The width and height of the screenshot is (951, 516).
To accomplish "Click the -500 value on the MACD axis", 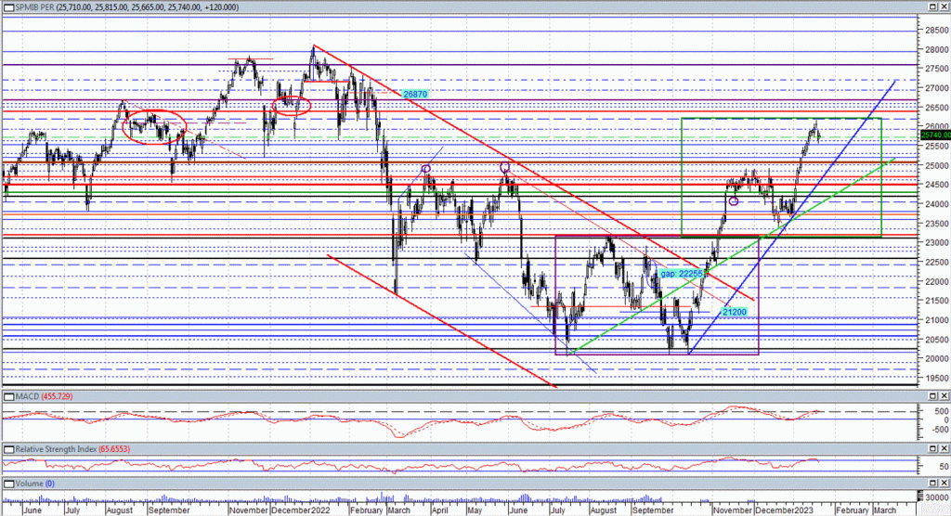I will click(x=942, y=430).
